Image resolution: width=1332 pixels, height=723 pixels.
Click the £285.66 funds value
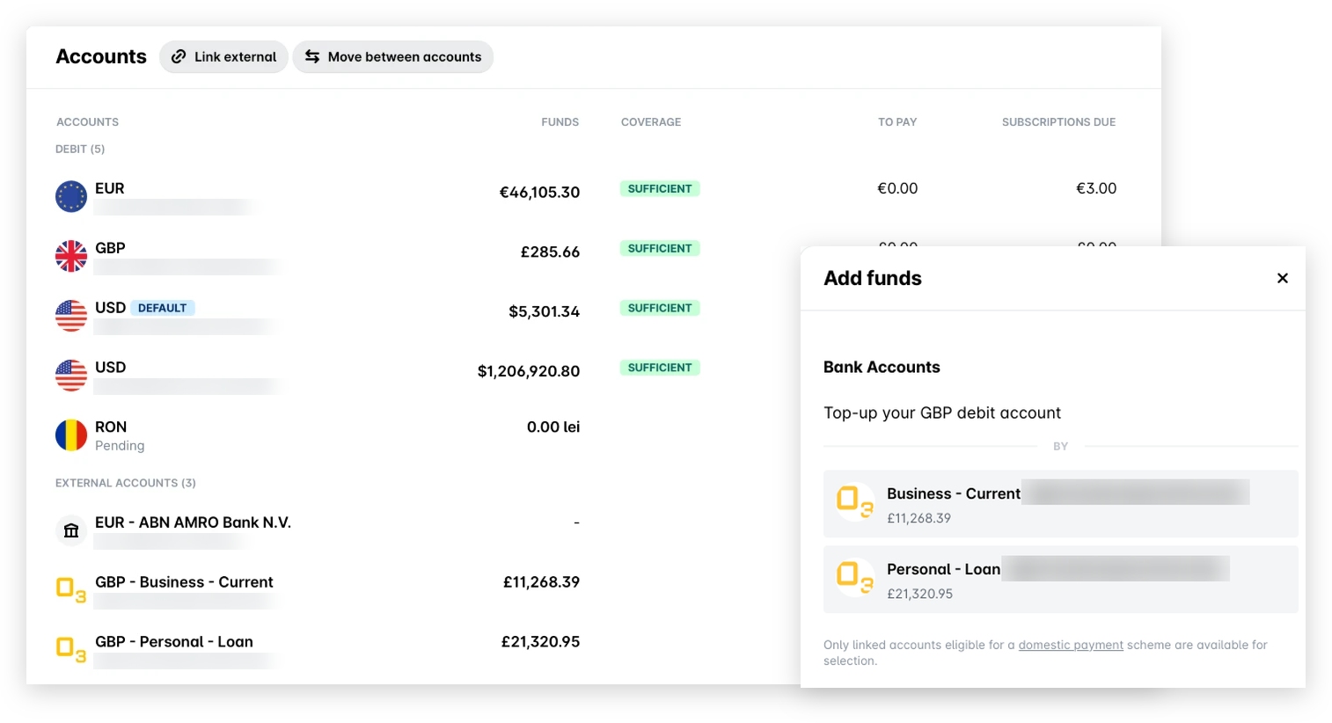(550, 252)
